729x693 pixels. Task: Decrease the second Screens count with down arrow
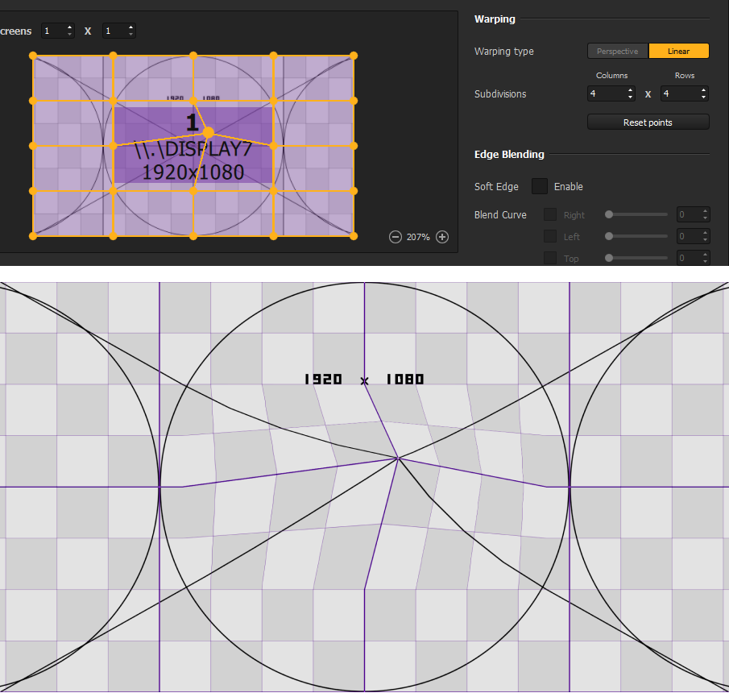[131, 34]
